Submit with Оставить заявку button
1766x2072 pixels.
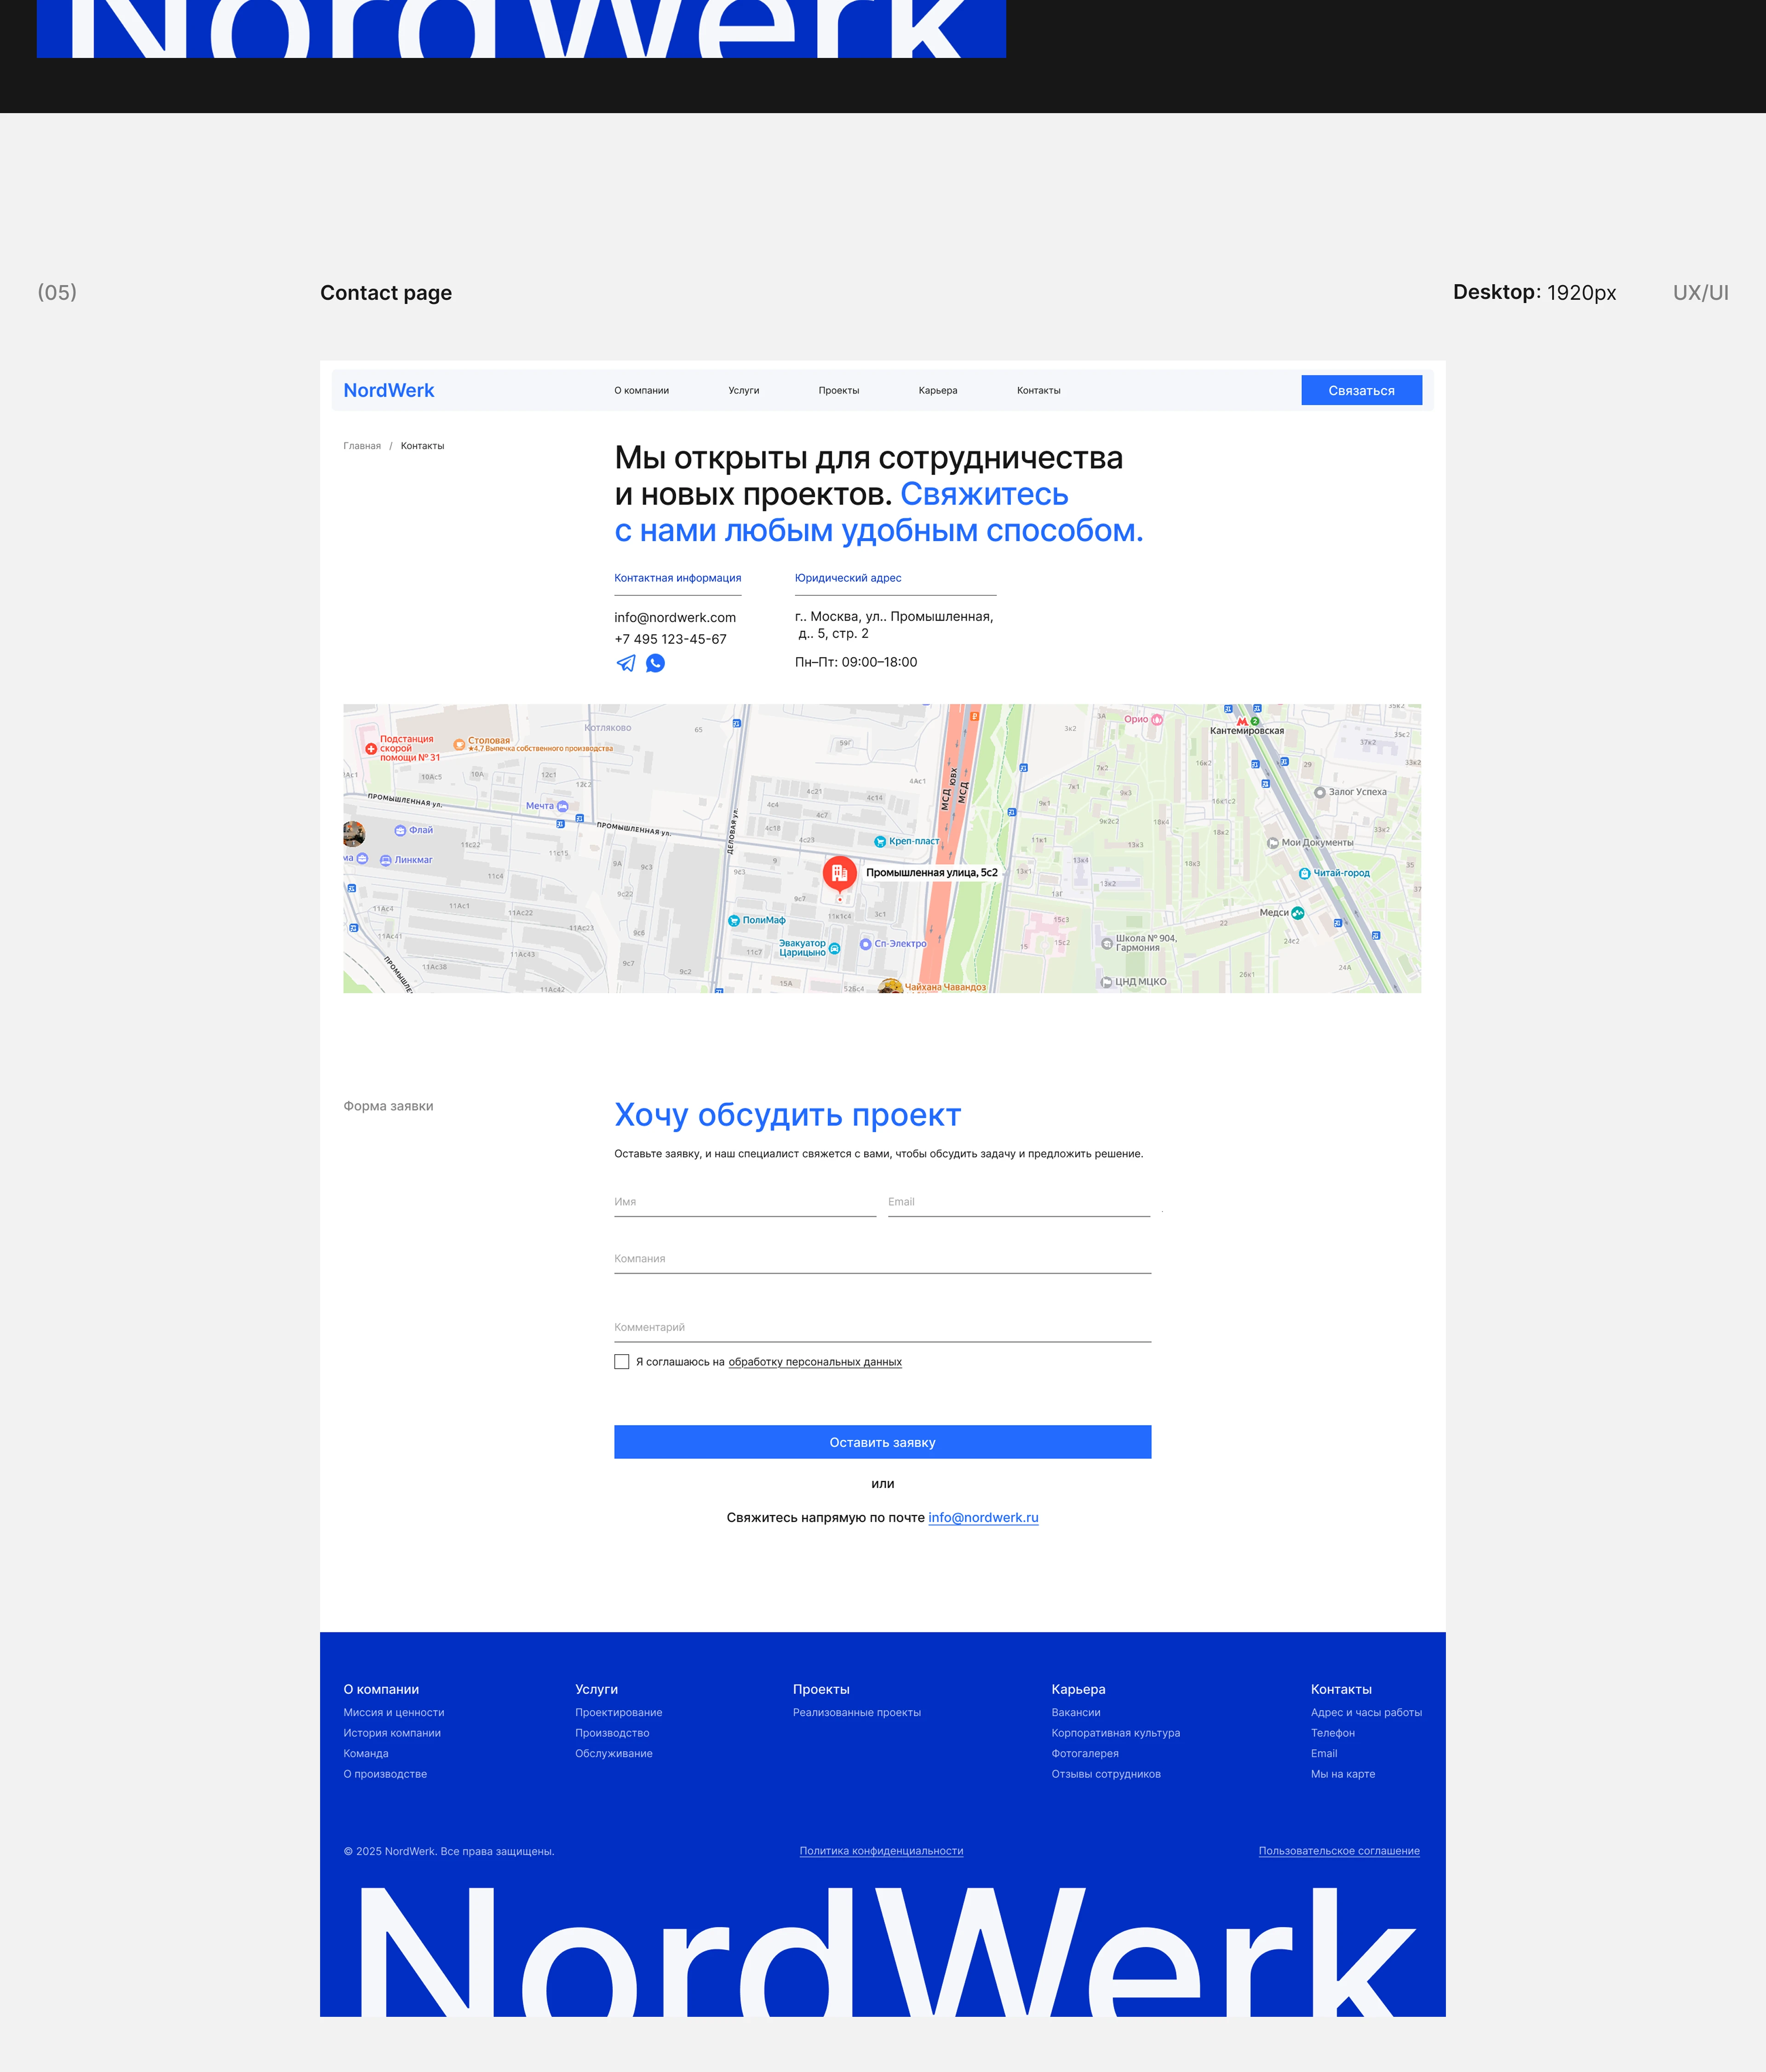882,1442
